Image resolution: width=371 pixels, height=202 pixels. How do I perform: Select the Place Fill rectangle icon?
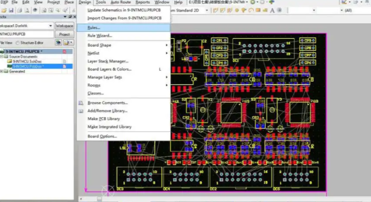tap(258, 10)
